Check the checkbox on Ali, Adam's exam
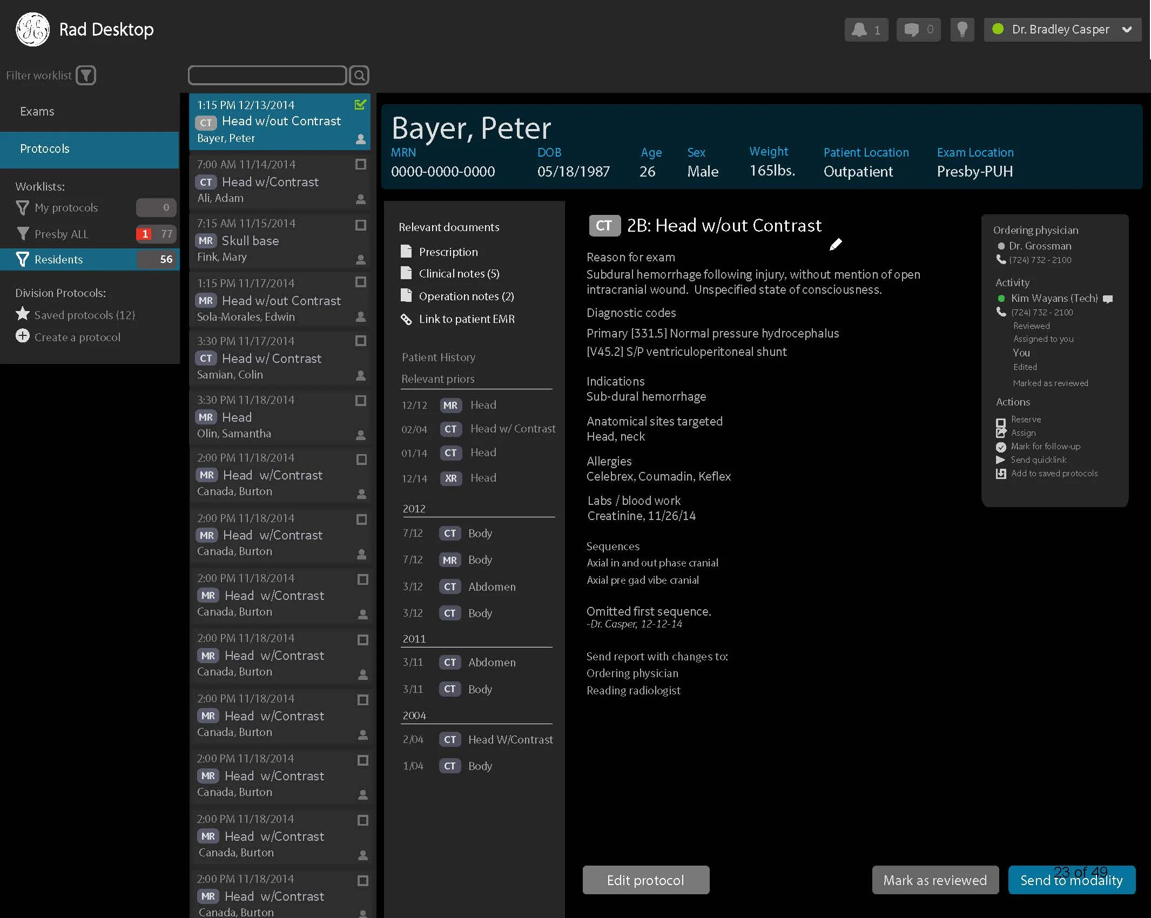 [361, 164]
